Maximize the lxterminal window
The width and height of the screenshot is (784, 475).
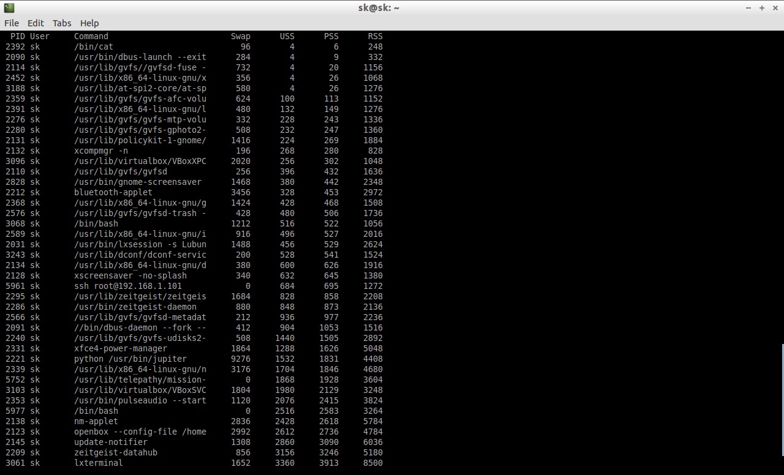click(x=762, y=8)
